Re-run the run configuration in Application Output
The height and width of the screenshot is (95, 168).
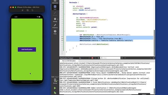[89, 58]
